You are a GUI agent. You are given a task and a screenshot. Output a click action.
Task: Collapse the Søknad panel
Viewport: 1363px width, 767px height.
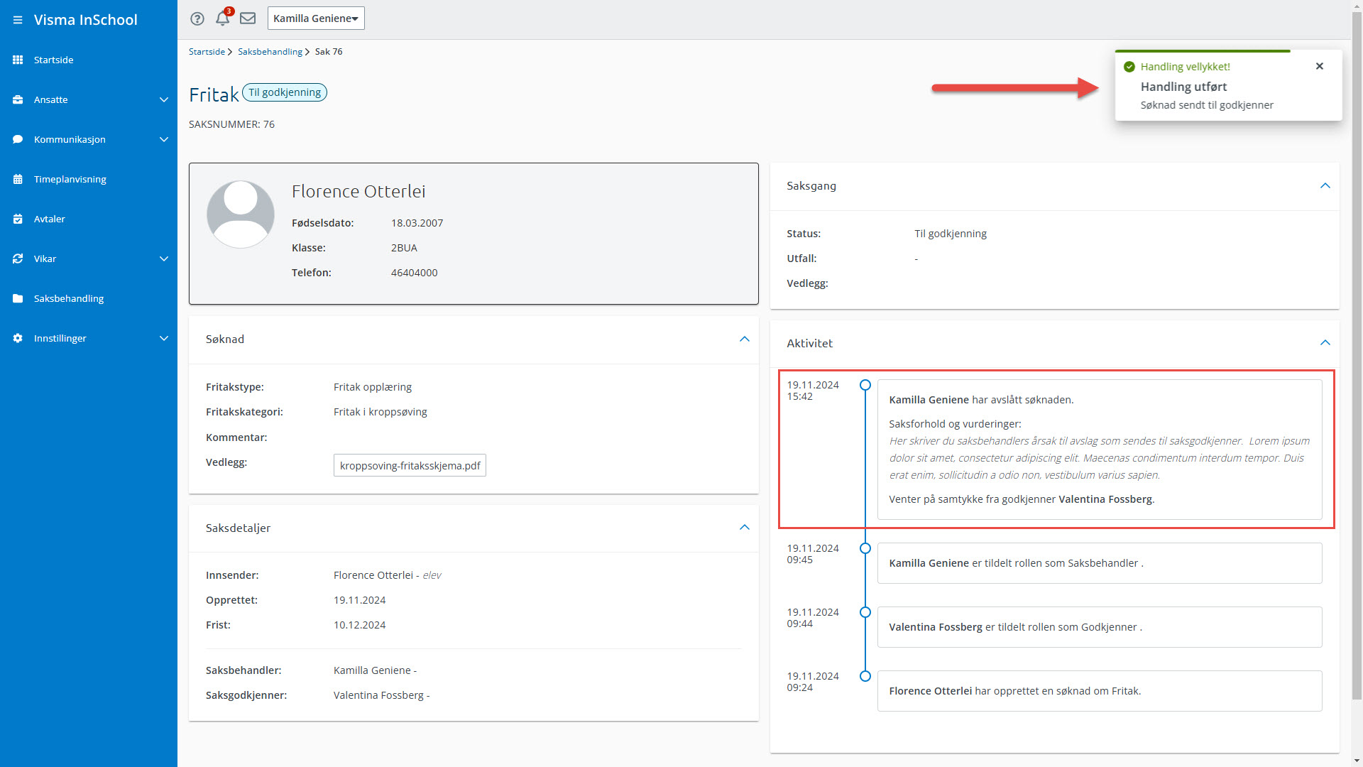744,339
